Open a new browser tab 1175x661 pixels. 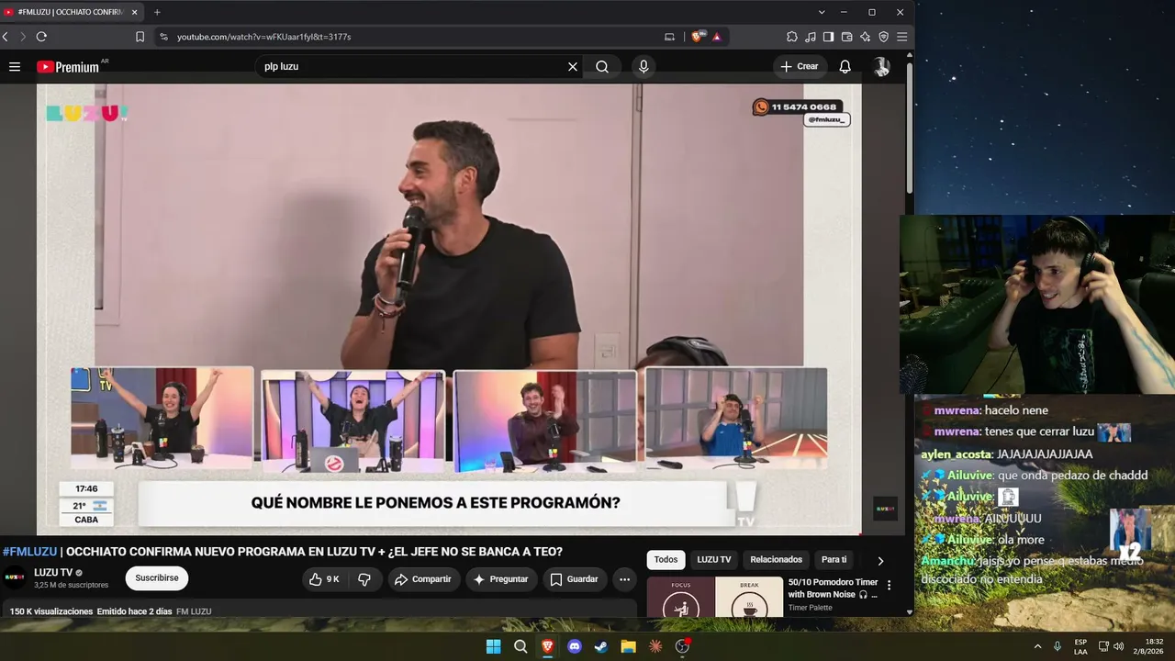[157, 12]
